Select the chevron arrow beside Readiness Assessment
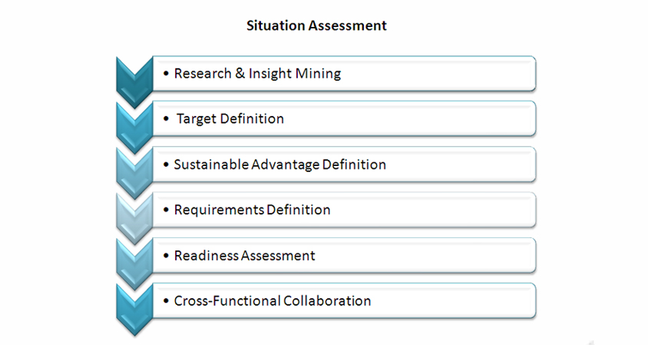 [x=134, y=264]
